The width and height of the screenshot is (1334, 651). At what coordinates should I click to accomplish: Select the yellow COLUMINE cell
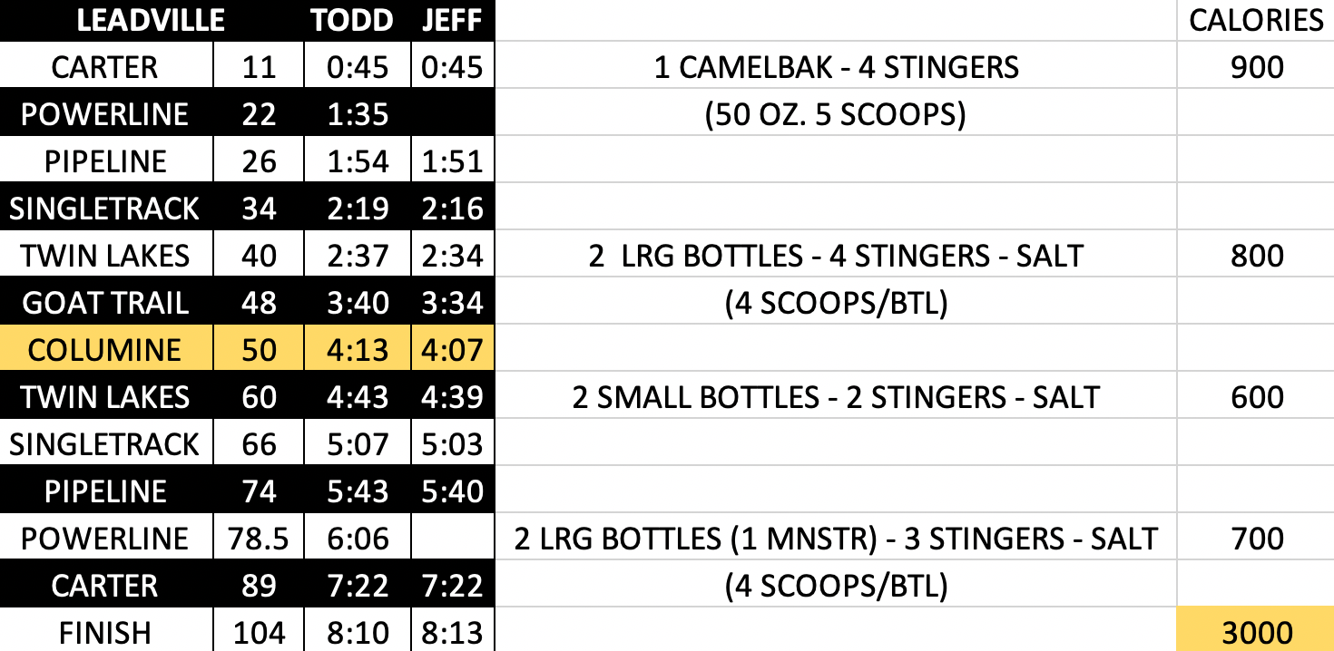coord(105,350)
